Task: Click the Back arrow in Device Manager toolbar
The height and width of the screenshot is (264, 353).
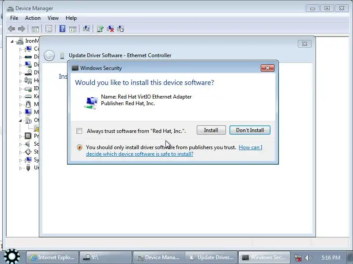Action: (x=11, y=29)
